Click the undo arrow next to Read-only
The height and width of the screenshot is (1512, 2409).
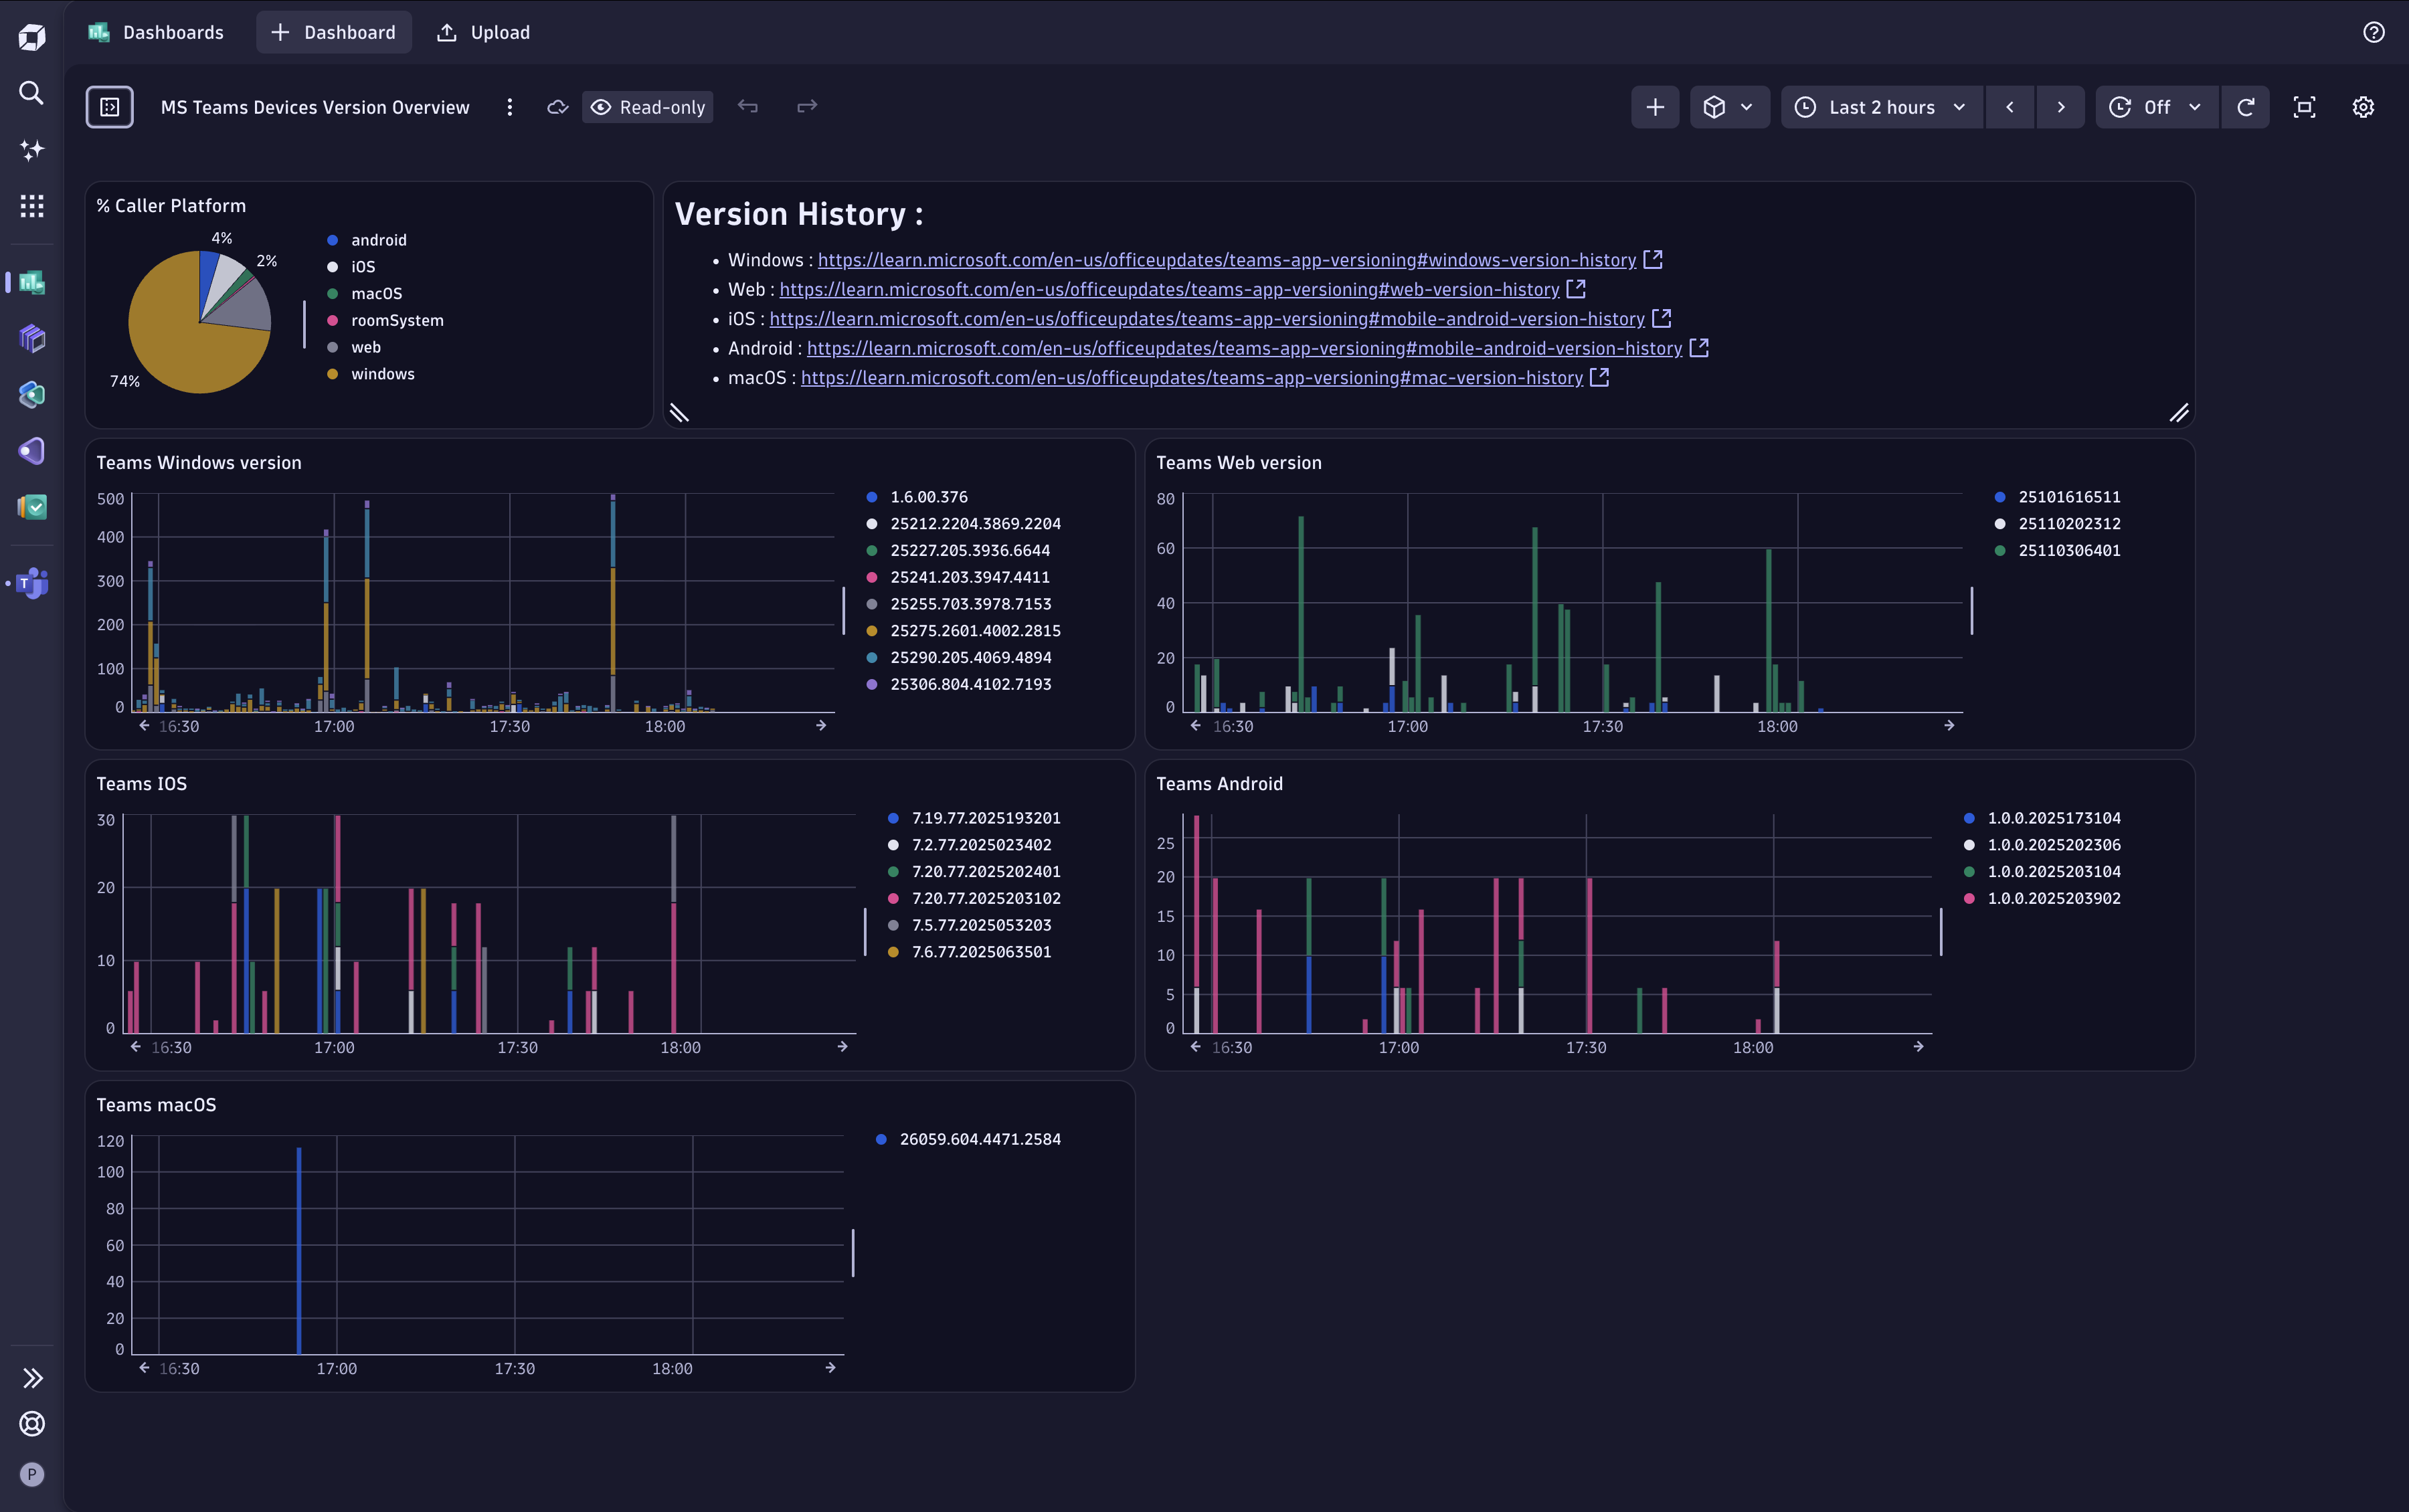pyautogui.click(x=747, y=107)
